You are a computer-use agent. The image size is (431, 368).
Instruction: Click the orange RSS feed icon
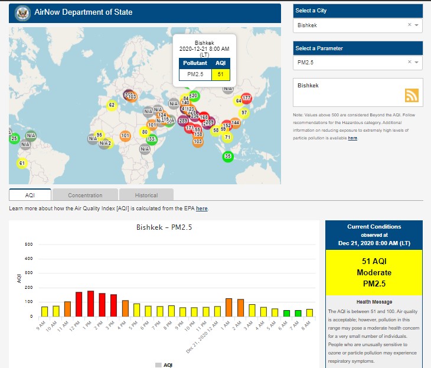412,96
